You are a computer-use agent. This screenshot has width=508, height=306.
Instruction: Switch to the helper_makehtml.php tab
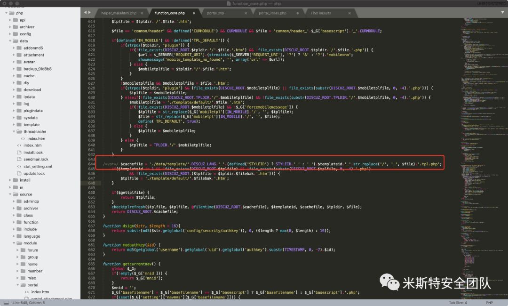pyautogui.click(x=119, y=13)
